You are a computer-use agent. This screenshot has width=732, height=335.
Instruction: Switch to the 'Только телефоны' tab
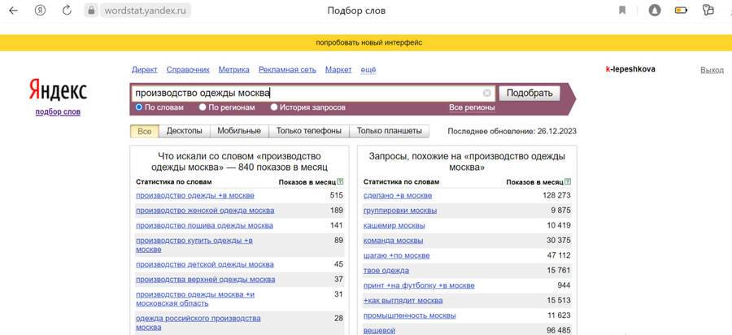click(x=308, y=131)
